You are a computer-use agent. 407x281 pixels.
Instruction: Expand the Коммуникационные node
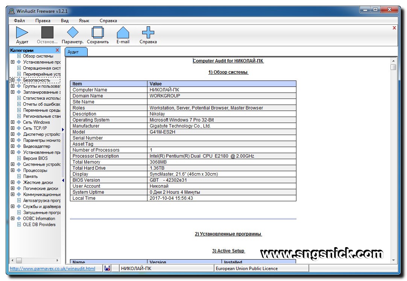12,194
